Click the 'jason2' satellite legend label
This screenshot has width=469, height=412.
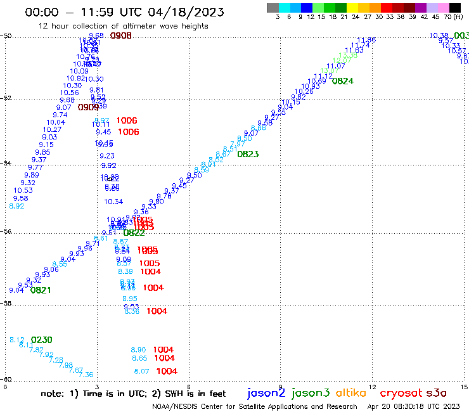coord(266,393)
